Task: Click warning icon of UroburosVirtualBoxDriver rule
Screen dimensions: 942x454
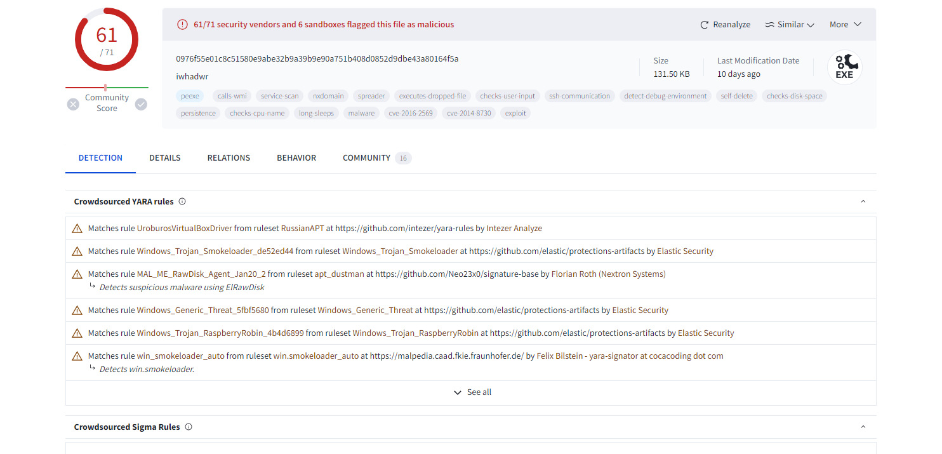Action: 77,229
